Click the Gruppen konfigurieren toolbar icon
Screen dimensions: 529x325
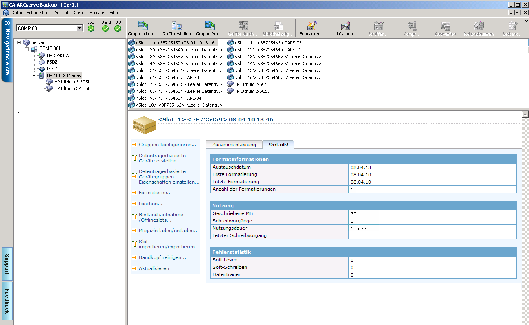(x=143, y=26)
